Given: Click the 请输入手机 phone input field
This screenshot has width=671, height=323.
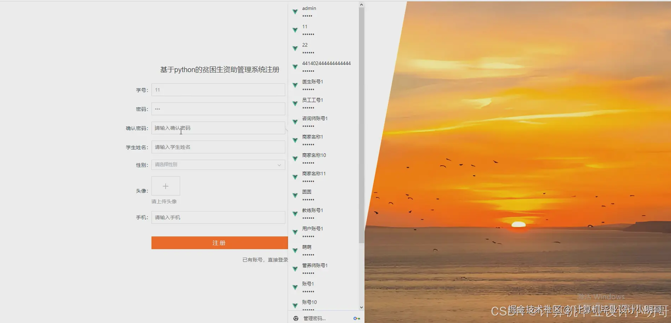Looking at the screenshot, I should 218,217.
